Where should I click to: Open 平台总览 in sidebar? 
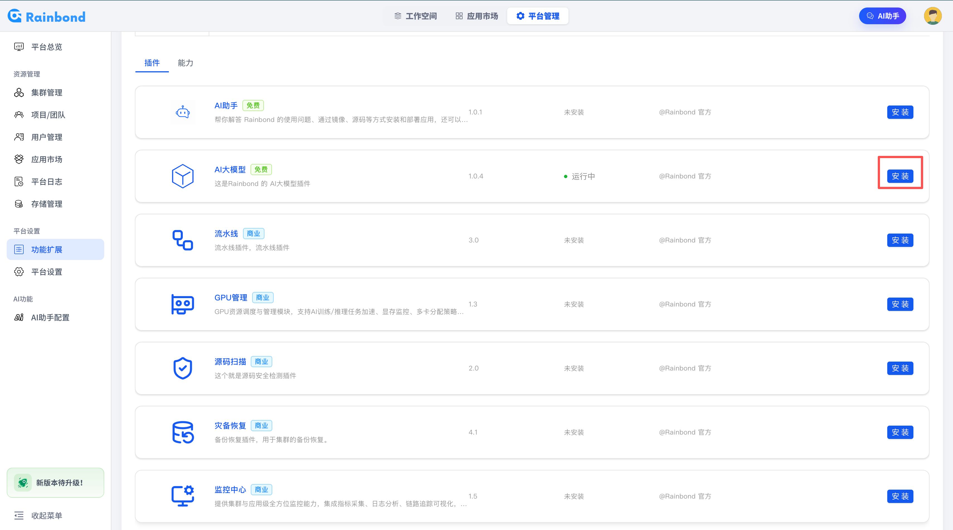click(x=55, y=46)
